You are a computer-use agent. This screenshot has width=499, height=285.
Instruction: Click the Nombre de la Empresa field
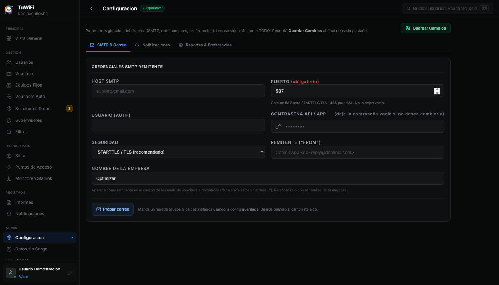point(268,178)
